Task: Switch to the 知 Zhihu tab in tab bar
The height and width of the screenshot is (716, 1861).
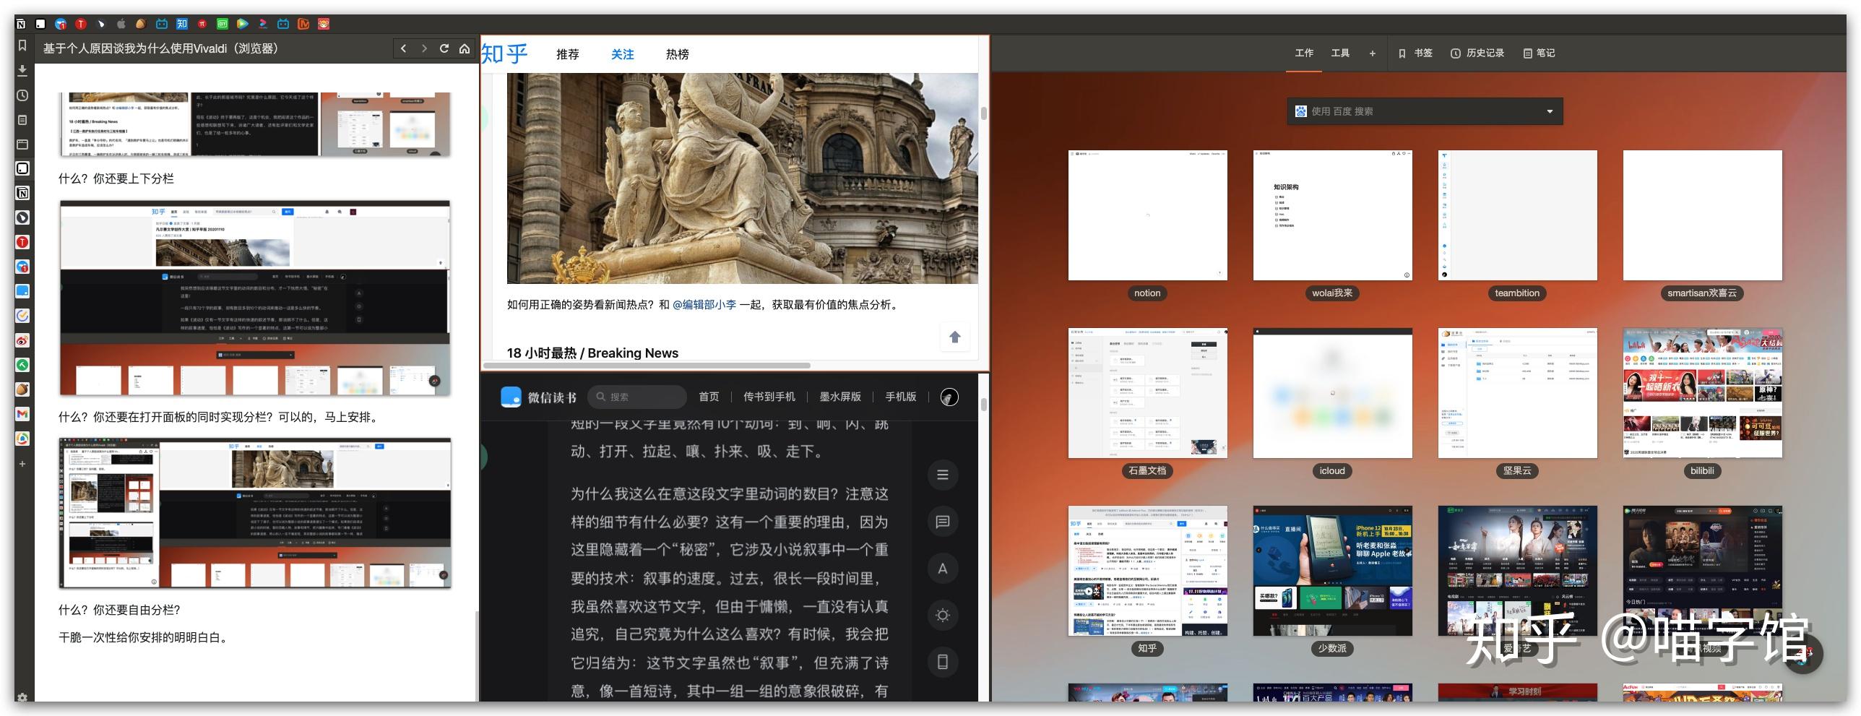Action: pyautogui.click(x=182, y=24)
